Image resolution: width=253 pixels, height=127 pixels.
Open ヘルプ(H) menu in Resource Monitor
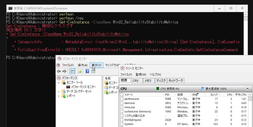[155, 74]
